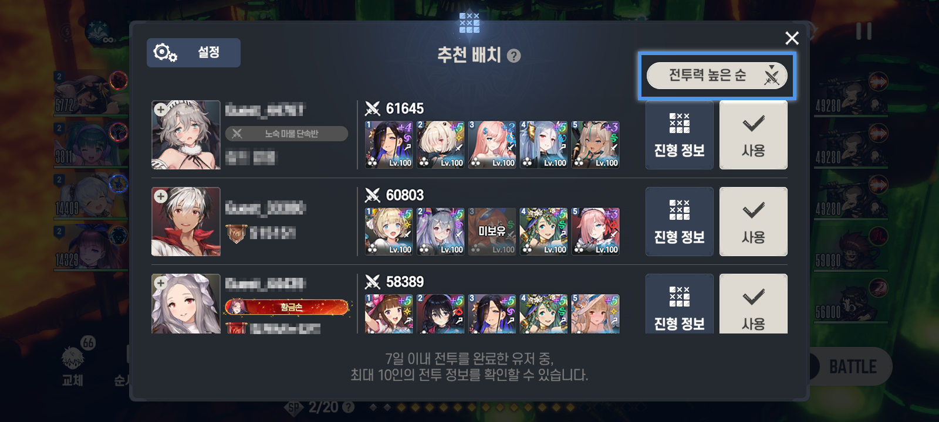Close the 추천 배치 popup

(792, 38)
